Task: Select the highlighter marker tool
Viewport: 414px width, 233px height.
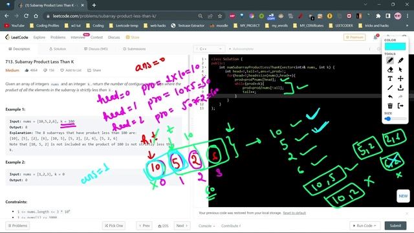Action: [400, 60]
